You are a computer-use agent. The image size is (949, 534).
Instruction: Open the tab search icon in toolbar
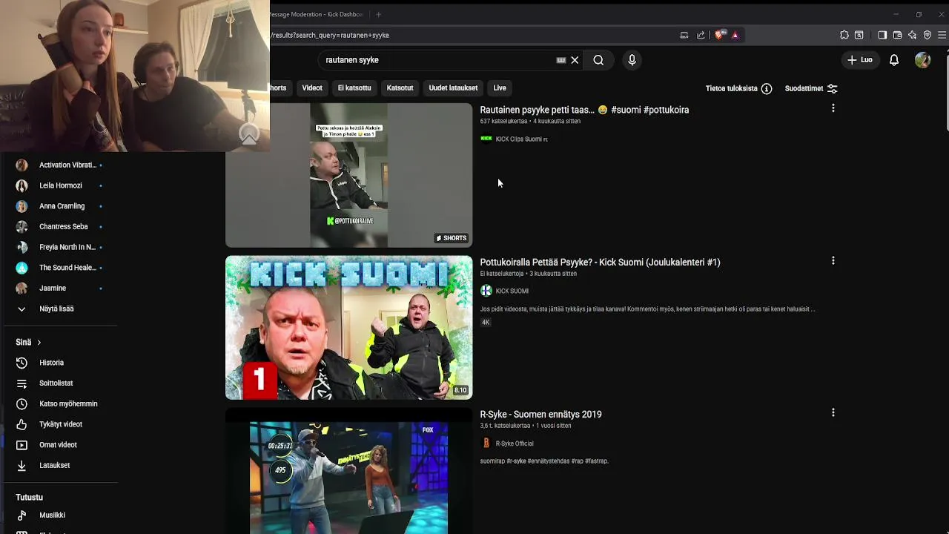pos(859,35)
